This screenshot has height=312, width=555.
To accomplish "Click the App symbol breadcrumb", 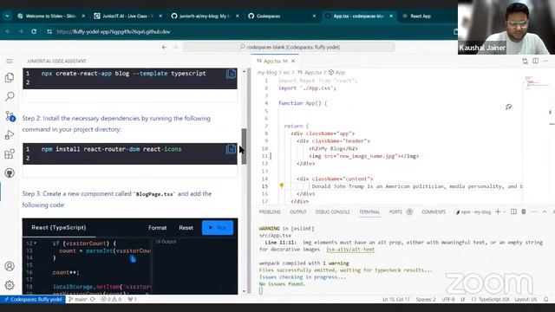I will [x=336, y=73].
